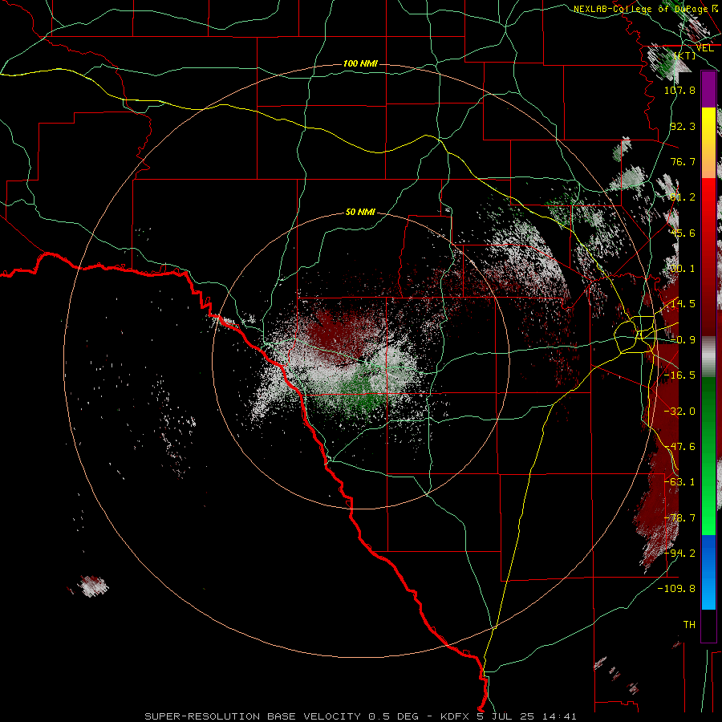Select the -109.8 velocity legend value
This screenshot has width=722, height=722.
[676, 589]
